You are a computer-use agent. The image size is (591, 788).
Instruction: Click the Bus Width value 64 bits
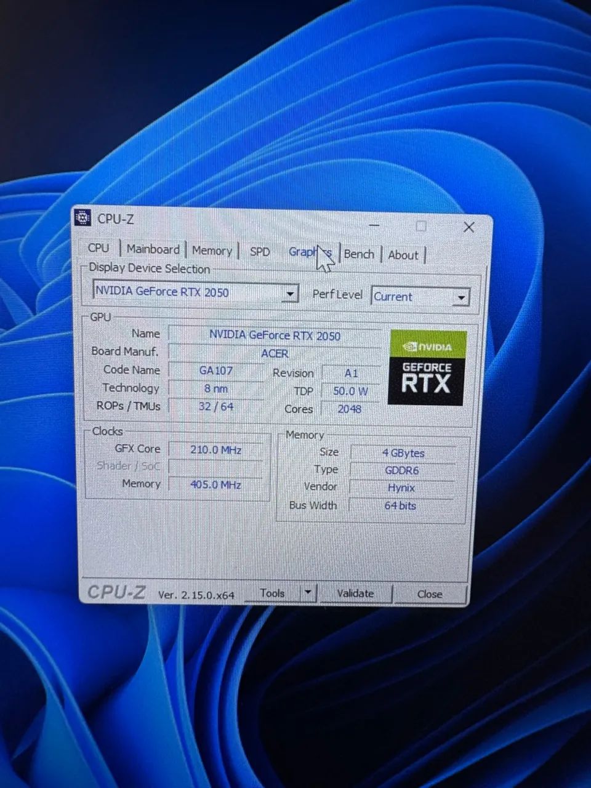400,505
